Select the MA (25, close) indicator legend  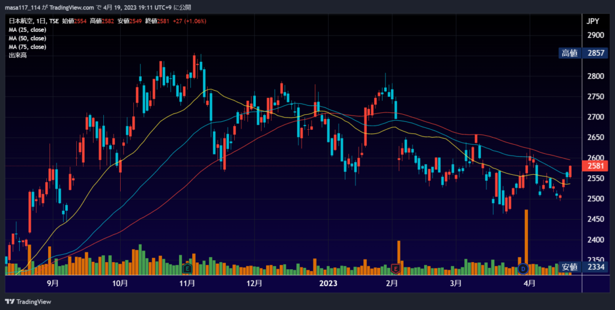click(28, 30)
